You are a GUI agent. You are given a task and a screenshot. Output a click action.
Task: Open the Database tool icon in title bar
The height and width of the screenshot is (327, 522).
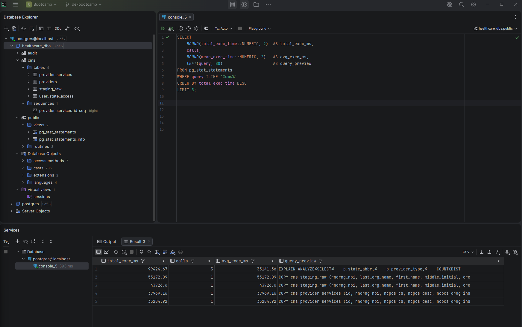(x=232, y=4)
